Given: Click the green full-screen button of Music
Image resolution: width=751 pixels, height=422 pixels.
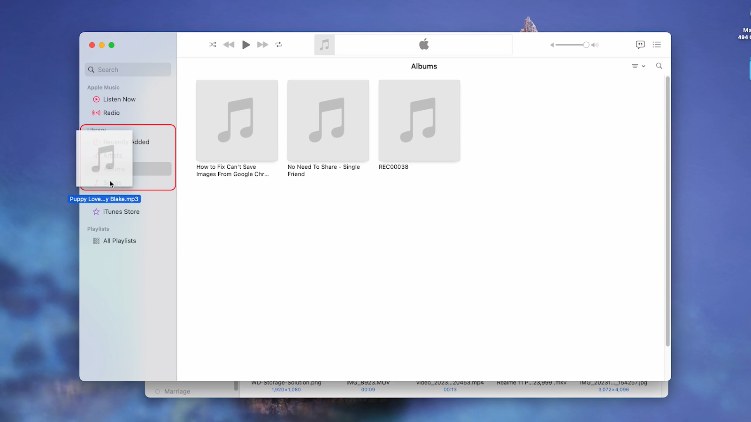Looking at the screenshot, I should tap(112, 45).
